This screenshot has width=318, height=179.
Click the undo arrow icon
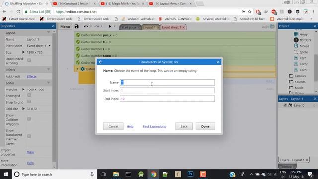tap(86, 26)
